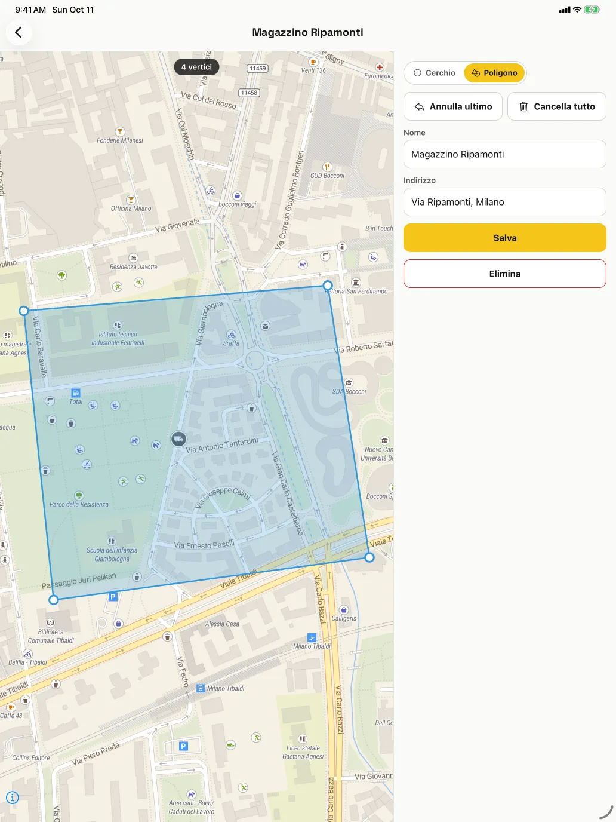Edit the Indirizzo field Via Ripamonti, Milano

click(x=505, y=202)
